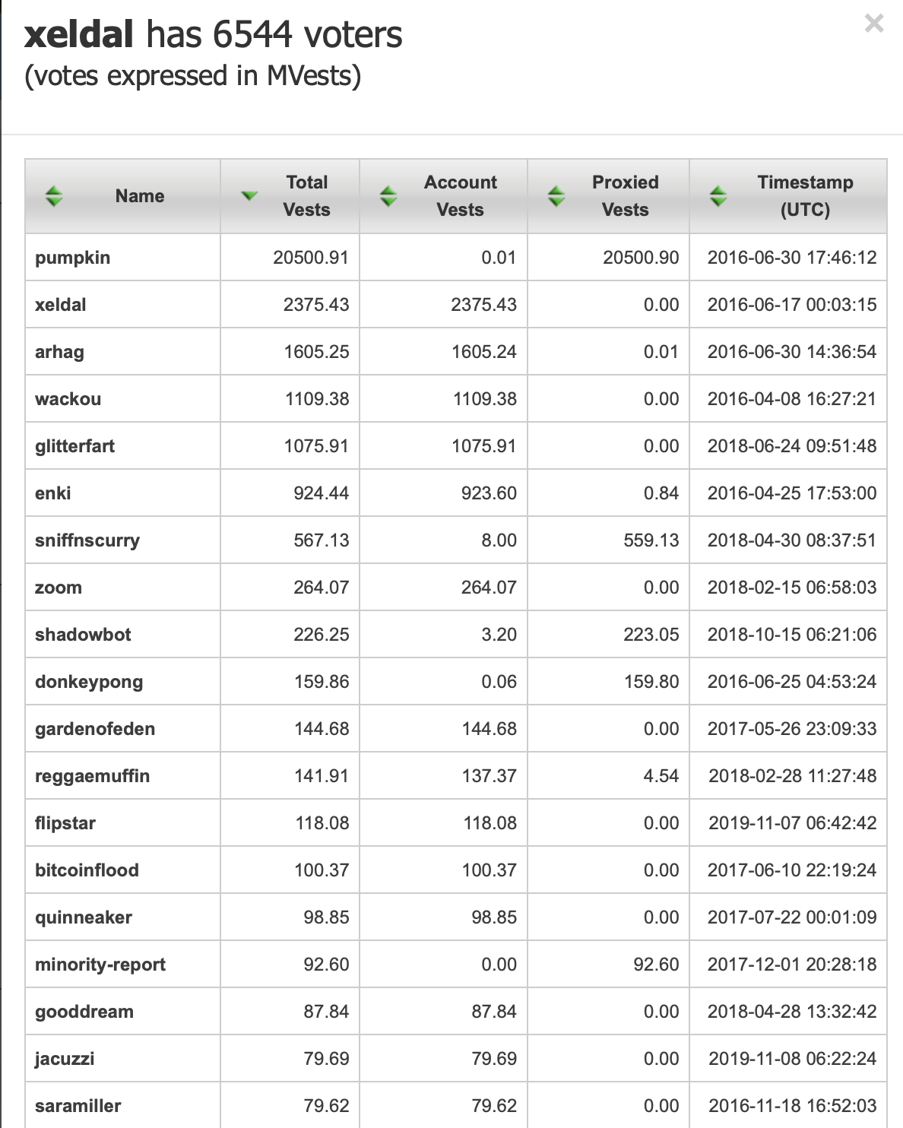Select timestamp 2016-11-18 16:52:03

coord(792,1106)
